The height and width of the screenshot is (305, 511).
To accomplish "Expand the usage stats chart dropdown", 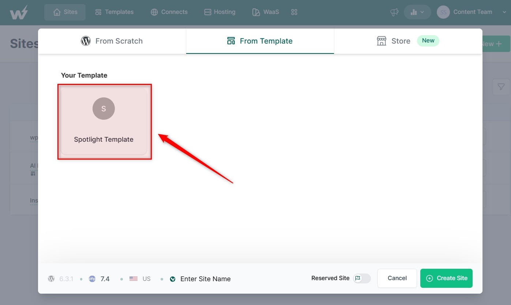I will tap(417, 12).
